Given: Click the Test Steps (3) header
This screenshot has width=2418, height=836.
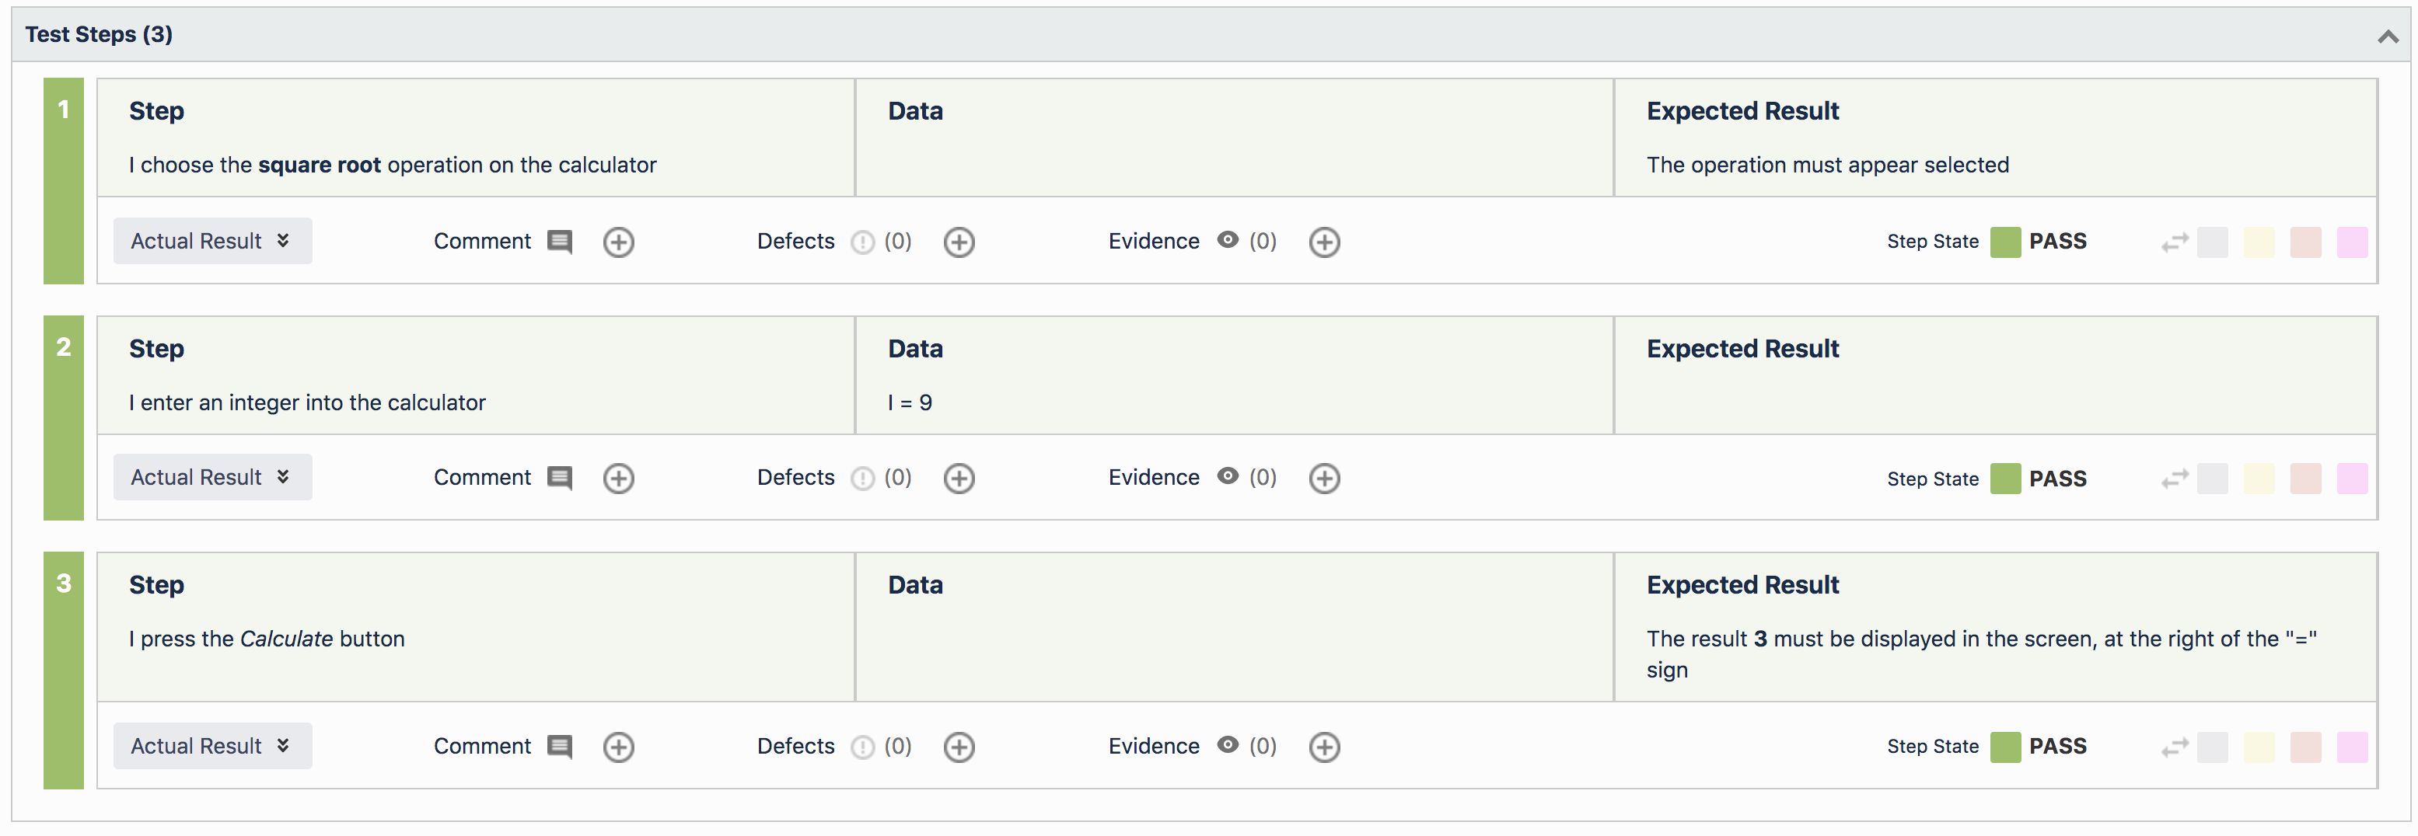Looking at the screenshot, I should point(99,35).
